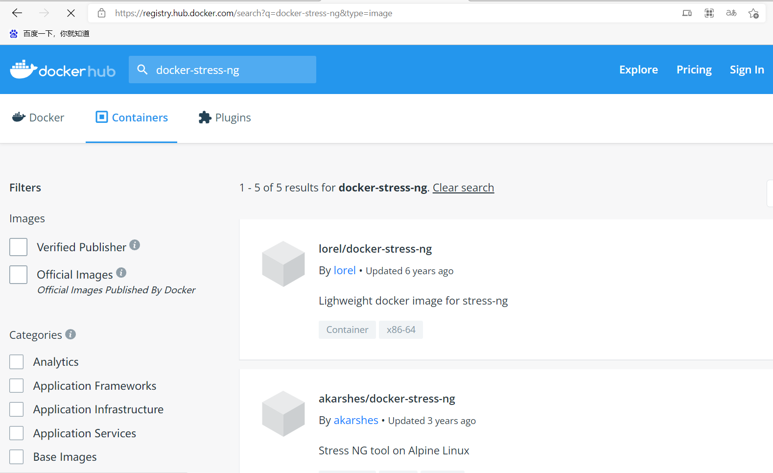Check the Application Services category

pos(17,433)
